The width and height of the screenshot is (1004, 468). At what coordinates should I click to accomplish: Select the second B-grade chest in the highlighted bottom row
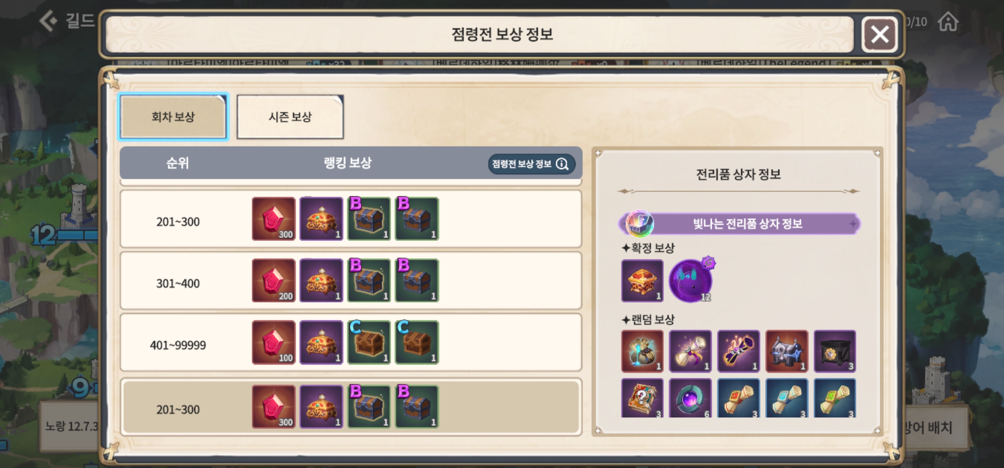417,407
